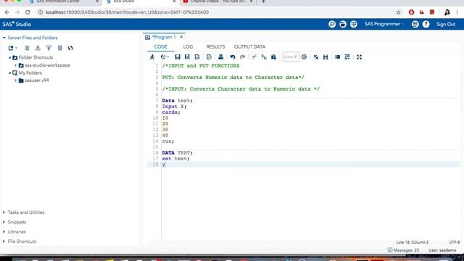Viewport: 464px width, 261px height.
Task: Save the program with the disk icon
Action: coord(178,57)
